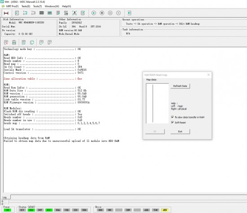The width and height of the screenshot is (247, 213).
Task: Click the slider-adjustment settings toolbar icon
Action: click(x=66, y=13)
